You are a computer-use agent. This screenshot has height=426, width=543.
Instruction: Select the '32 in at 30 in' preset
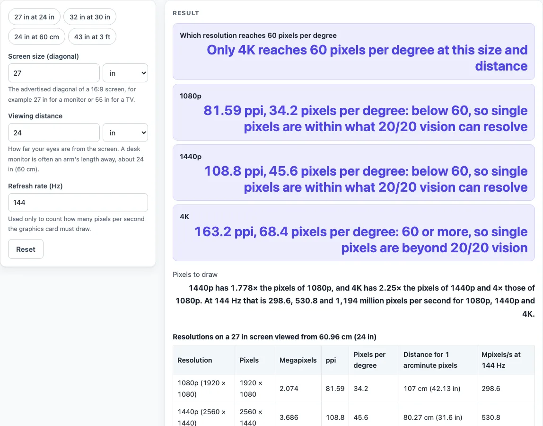coord(90,17)
